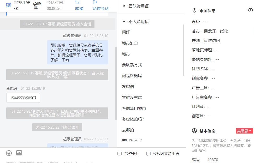Click the image upload icon

(19, 153)
